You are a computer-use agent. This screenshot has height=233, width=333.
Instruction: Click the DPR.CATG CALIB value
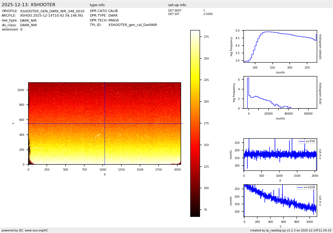click(113, 11)
